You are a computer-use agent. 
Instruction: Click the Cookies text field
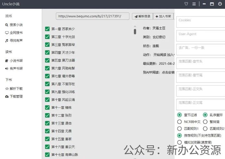pyautogui.click(x=201, y=22)
